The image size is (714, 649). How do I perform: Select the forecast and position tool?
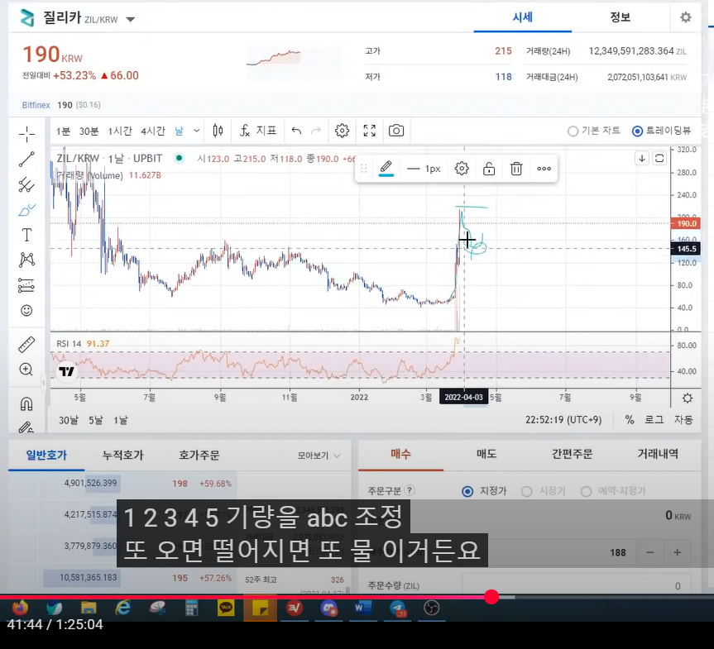click(26, 285)
